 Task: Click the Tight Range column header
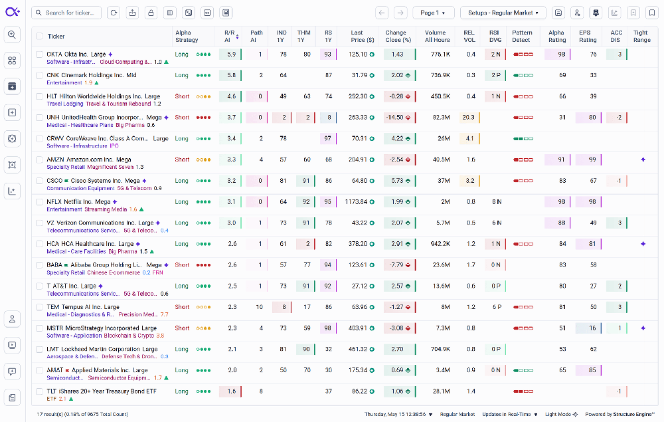pyautogui.click(x=641, y=37)
